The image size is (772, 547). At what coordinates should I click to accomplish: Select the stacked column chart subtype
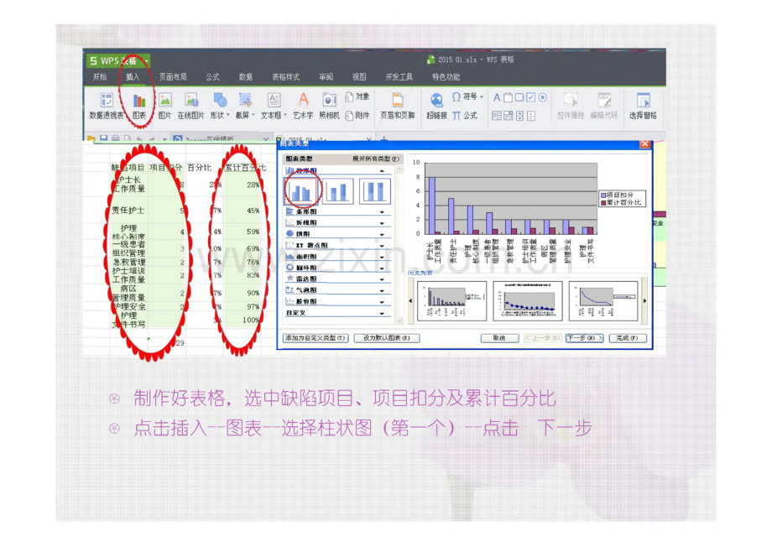pyautogui.click(x=338, y=191)
